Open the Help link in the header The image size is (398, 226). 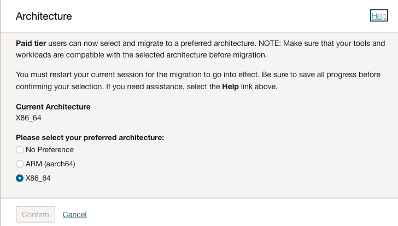coord(379,16)
